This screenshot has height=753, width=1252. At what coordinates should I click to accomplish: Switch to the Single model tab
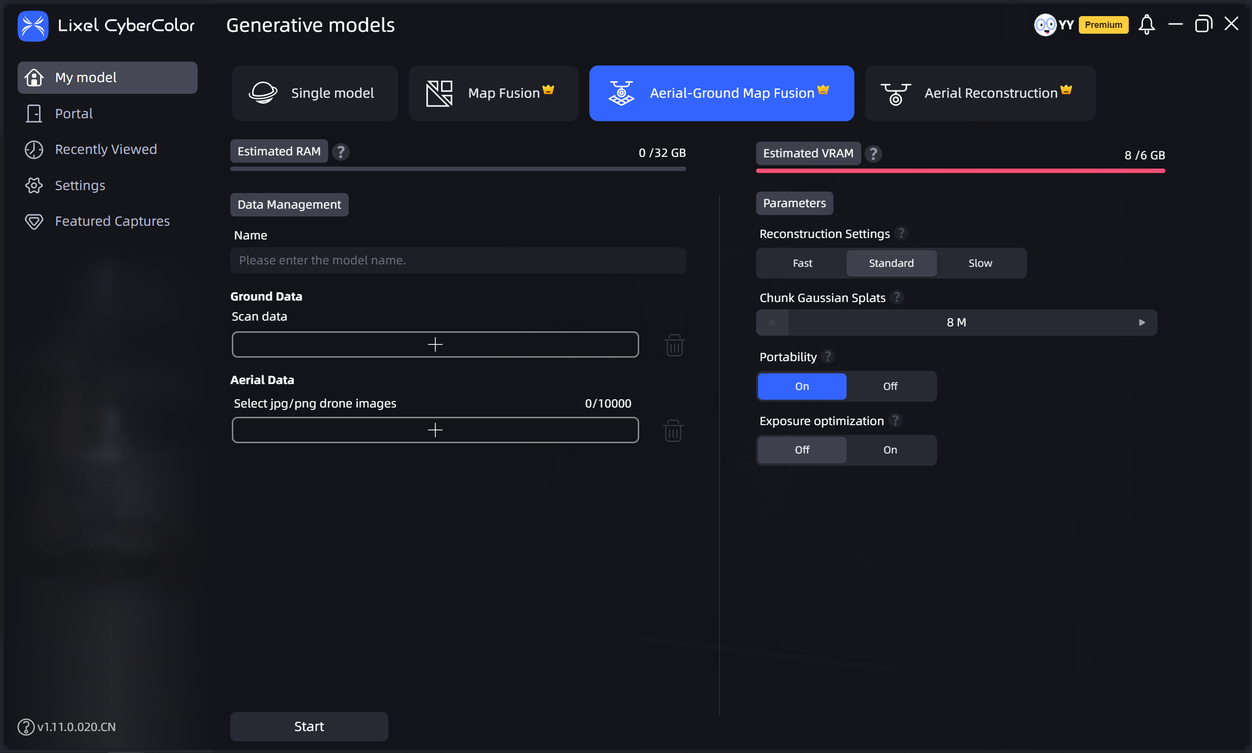click(x=315, y=93)
